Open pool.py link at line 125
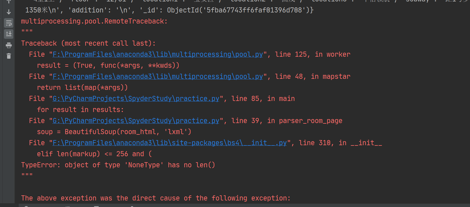Screen dimensions: 470x207 pos(158,54)
